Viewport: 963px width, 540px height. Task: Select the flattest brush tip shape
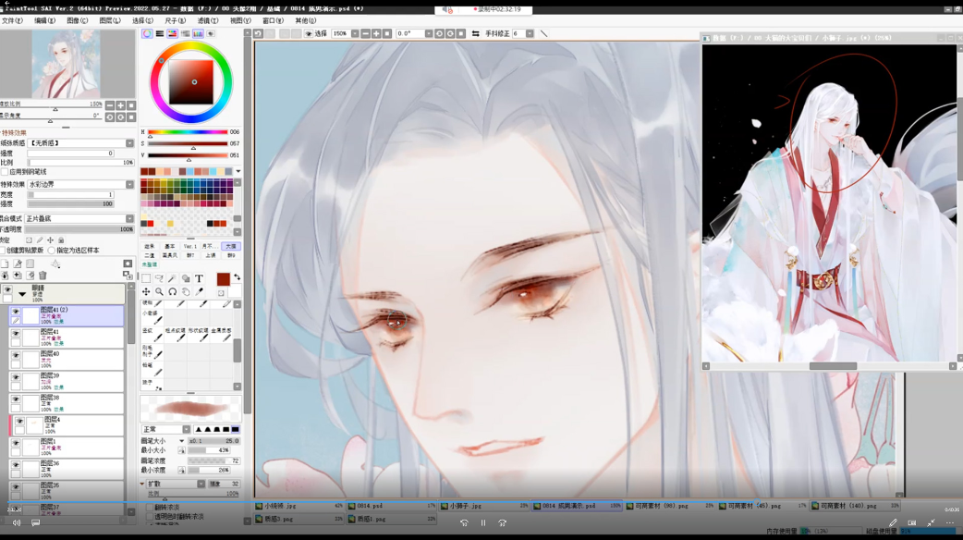click(236, 429)
